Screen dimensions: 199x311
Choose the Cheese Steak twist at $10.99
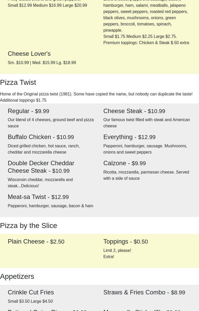tap(134, 111)
